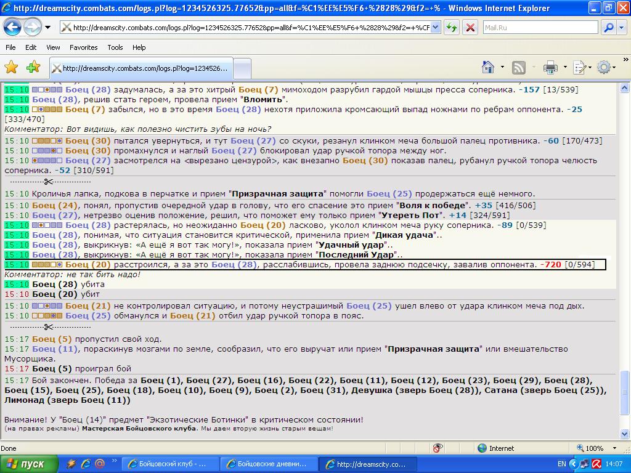Image resolution: width=631 pixels, height=473 pixels.
Task: Click the Internet security zone indicator
Action: coord(496,448)
